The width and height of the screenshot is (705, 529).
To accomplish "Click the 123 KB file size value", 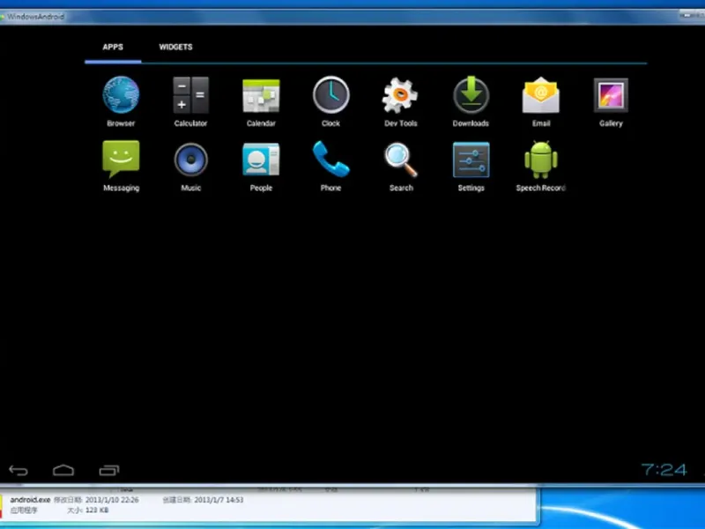I will (x=97, y=510).
